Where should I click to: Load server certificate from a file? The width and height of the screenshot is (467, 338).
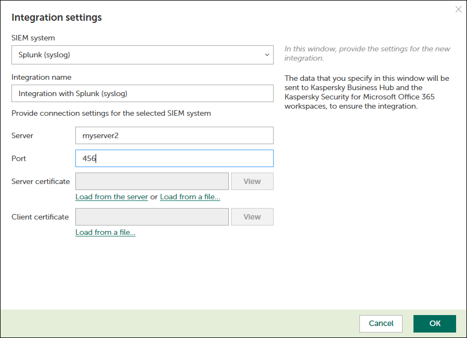tap(190, 197)
